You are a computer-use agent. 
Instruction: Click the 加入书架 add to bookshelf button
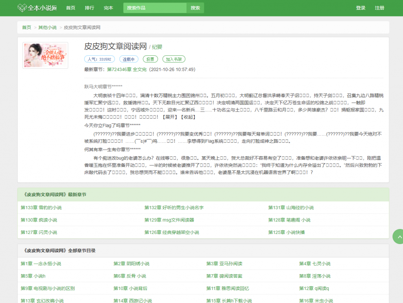[x=174, y=59]
